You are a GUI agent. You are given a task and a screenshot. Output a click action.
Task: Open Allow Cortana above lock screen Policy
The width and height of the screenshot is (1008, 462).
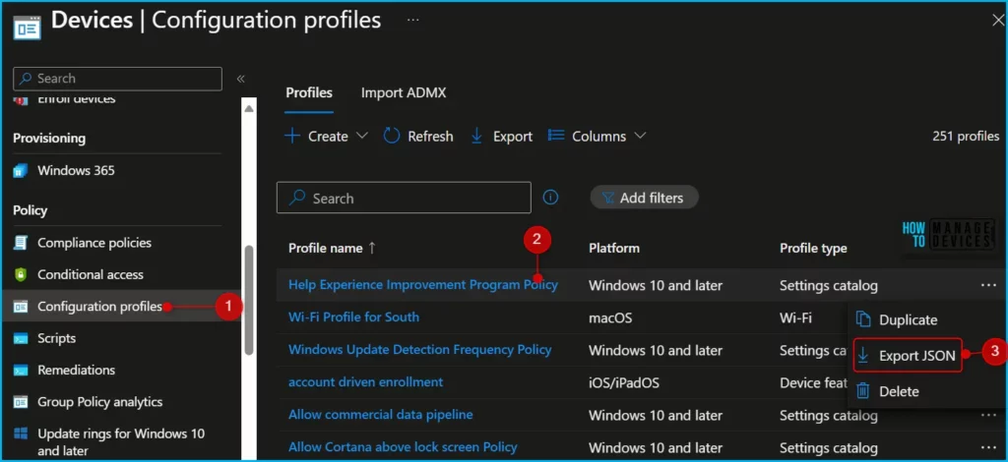(x=403, y=446)
